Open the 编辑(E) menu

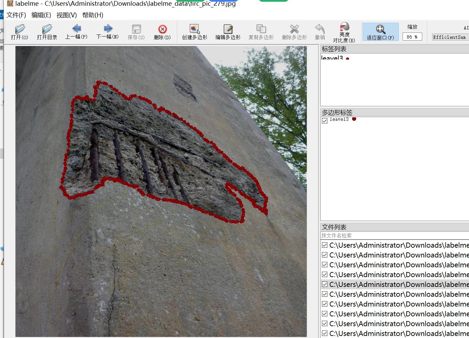[41, 15]
